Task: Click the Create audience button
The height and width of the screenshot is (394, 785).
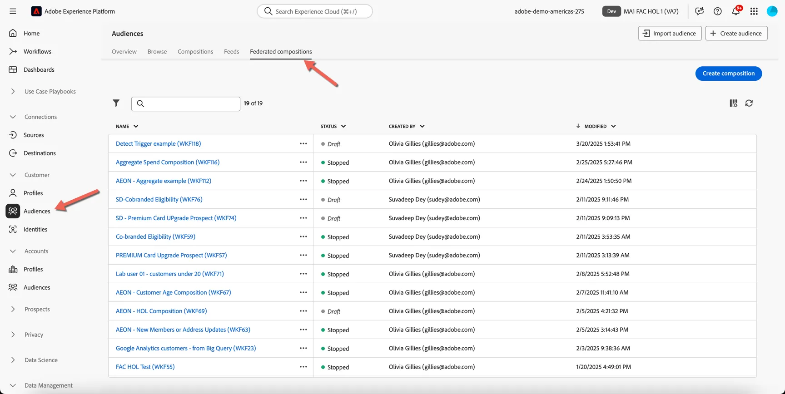Action: click(x=736, y=33)
